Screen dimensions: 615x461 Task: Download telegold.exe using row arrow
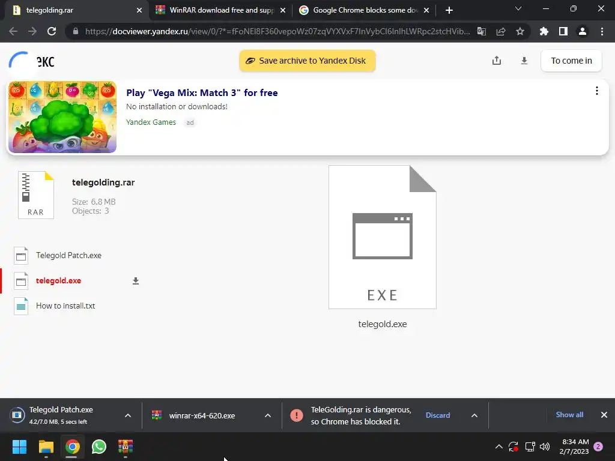tap(136, 281)
